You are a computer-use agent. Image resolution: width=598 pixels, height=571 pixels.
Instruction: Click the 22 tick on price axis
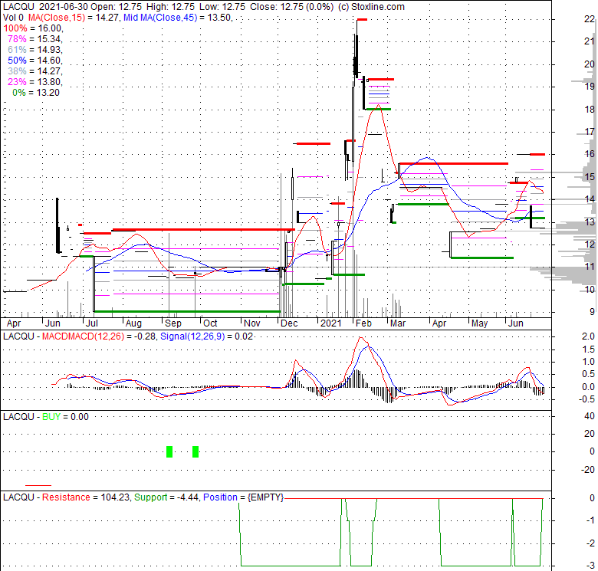pos(590,19)
